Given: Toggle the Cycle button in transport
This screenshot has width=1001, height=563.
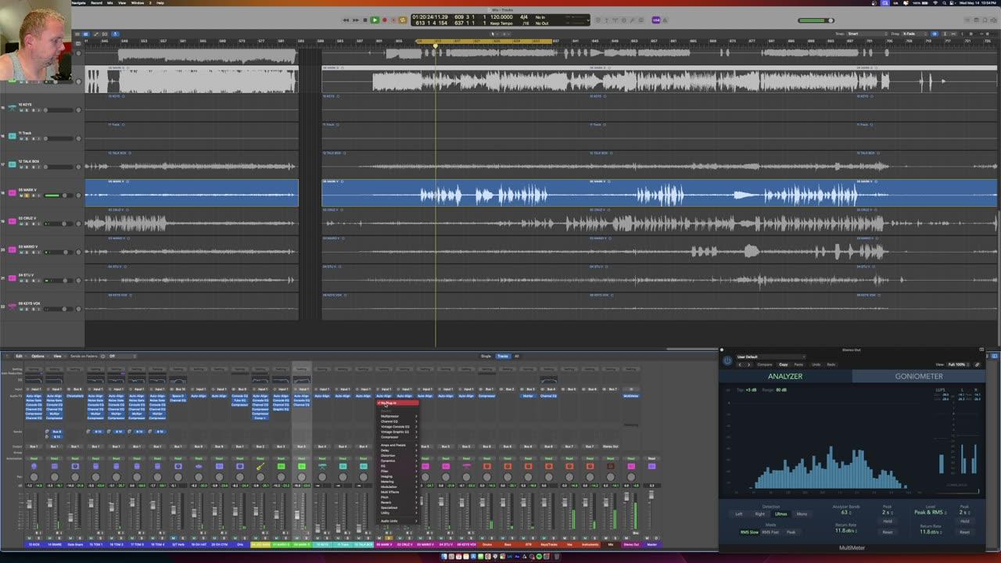Looking at the screenshot, I should tap(404, 20).
